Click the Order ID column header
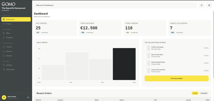This screenshot has width=214, height=101. [38, 100]
